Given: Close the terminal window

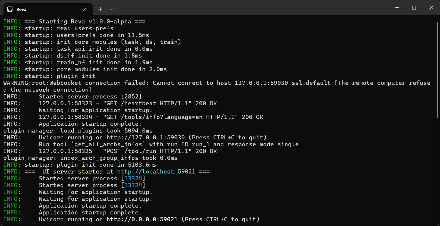Looking at the screenshot, I should coord(431,8).
